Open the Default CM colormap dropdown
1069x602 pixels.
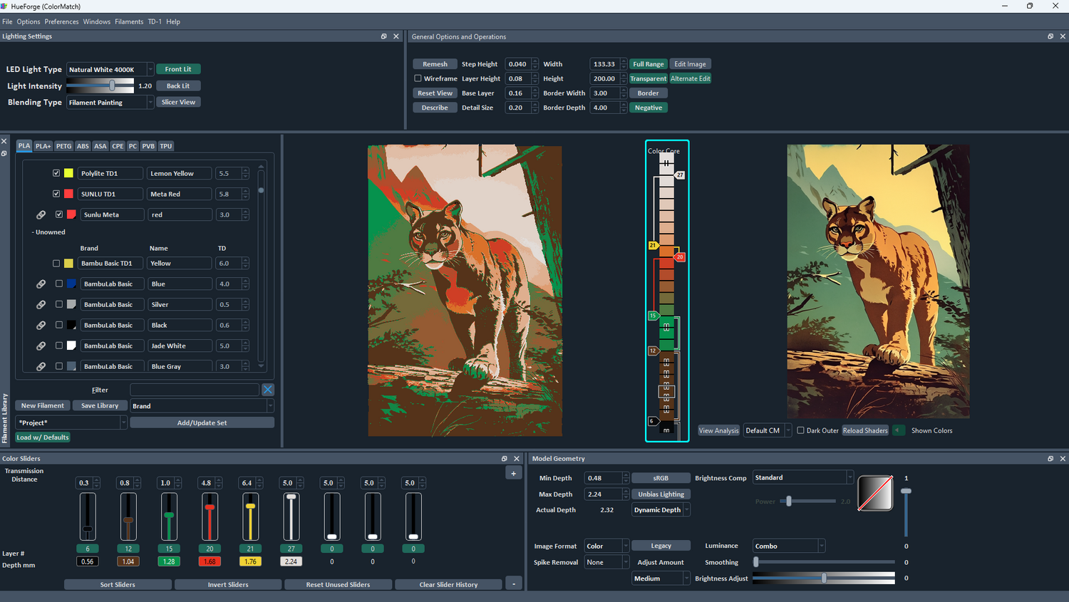click(768, 430)
